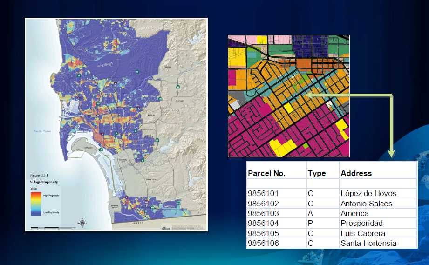Click the 'Figure LU-1' caption

tap(39, 175)
